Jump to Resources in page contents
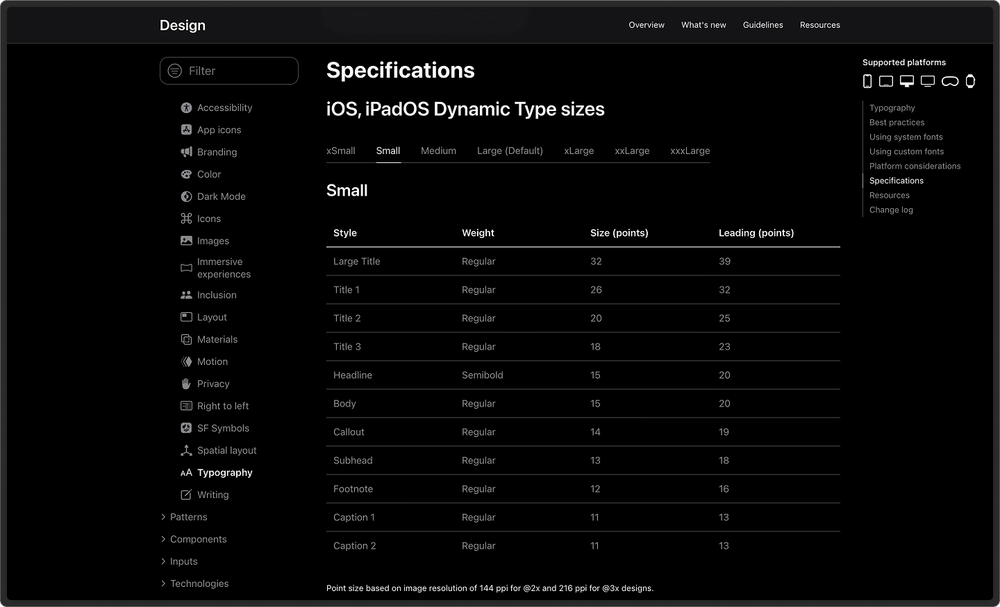The height and width of the screenshot is (607, 1000). pyautogui.click(x=890, y=195)
